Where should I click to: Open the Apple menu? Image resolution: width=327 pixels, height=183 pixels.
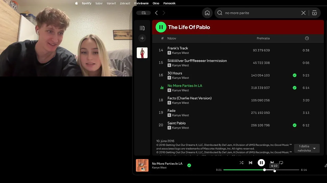76,3
